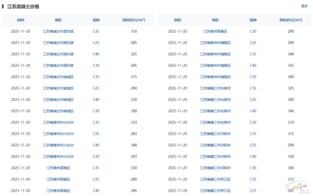
Task: Select C40 link in the 345 price row
Action: point(96,191)
